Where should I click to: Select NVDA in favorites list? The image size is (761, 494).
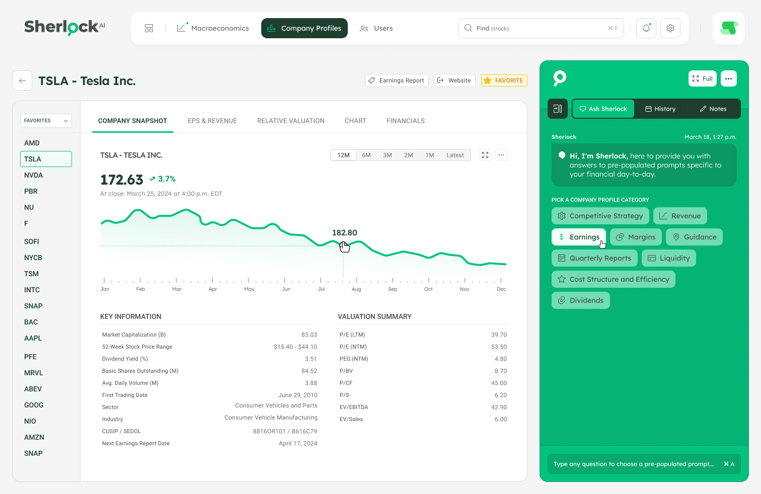(x=34, y=175)
